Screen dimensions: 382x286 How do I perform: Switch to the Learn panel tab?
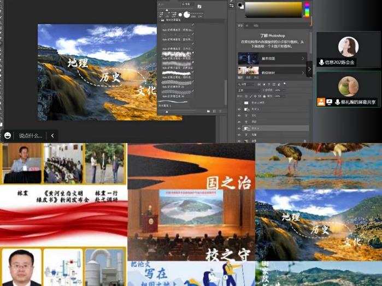point(240,25)
